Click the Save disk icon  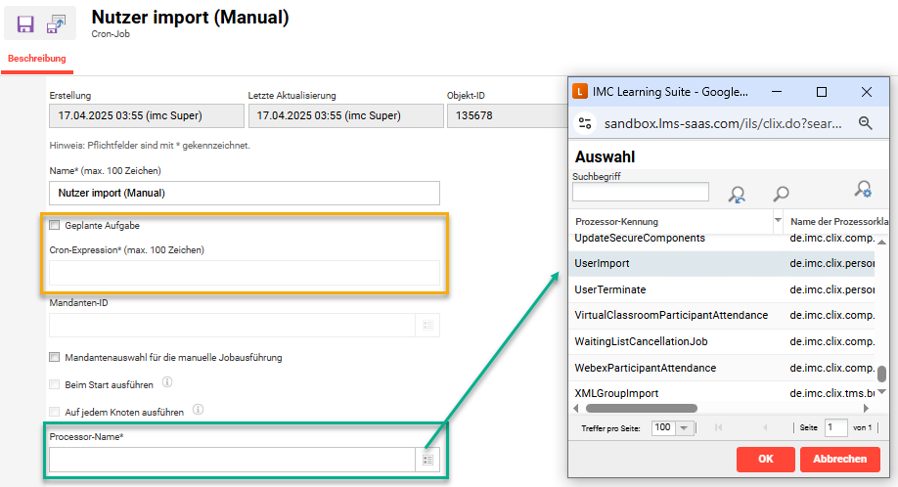click(x=25, y=24)
